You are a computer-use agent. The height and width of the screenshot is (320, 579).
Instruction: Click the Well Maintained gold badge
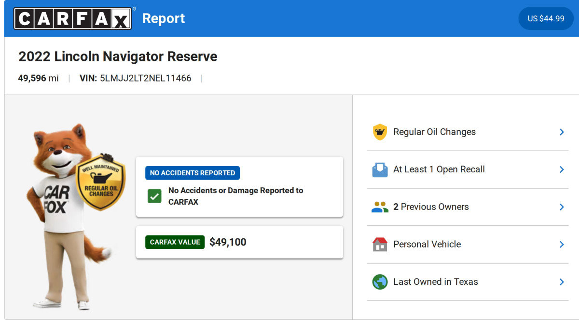[x=100, y=182]
